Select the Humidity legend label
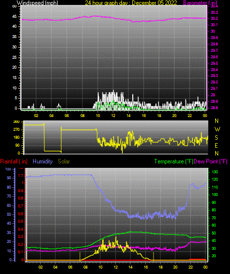The width and height of the screenshot is (230, 274). 42,161
